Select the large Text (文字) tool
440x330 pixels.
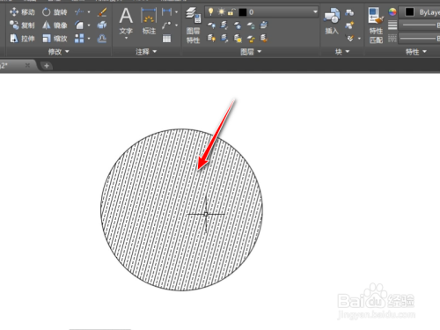126,20
